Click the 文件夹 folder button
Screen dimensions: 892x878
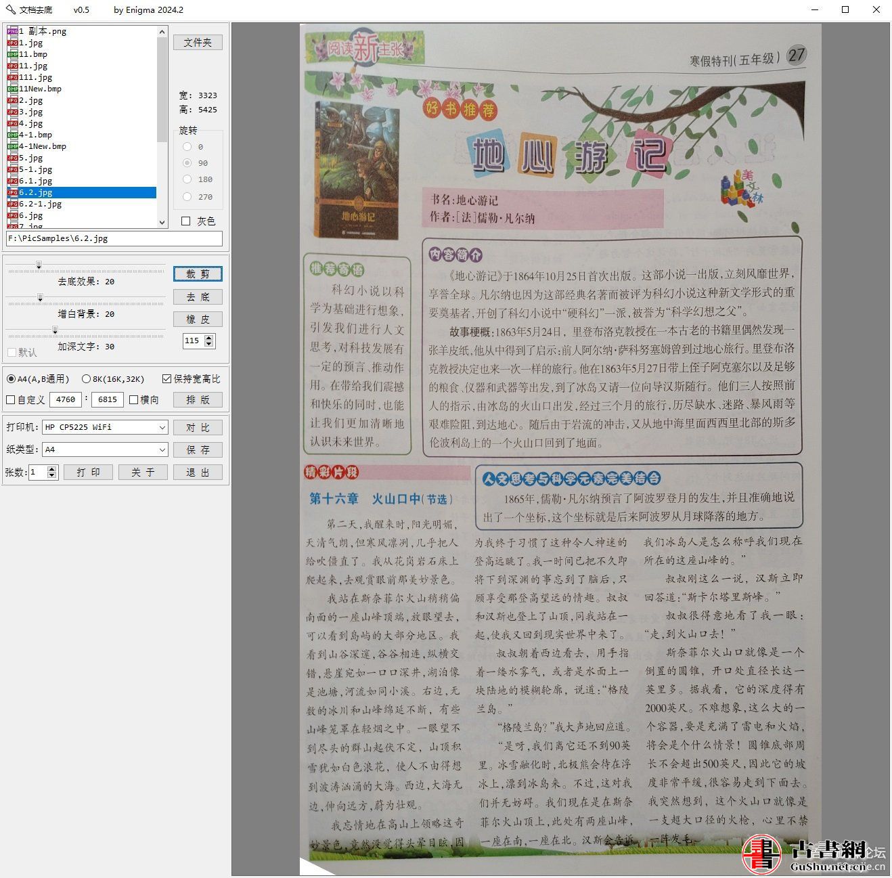[198, 42]
